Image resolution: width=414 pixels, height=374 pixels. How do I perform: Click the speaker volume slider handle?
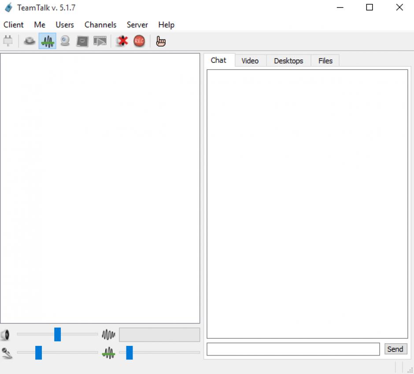(57, 334)
